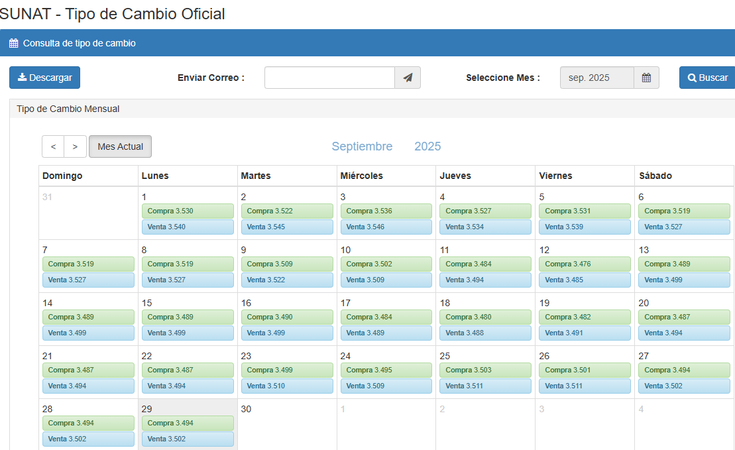735x450 pixels.
Task: Advance to next month with right arrow
Action: [x=75, y=146]
